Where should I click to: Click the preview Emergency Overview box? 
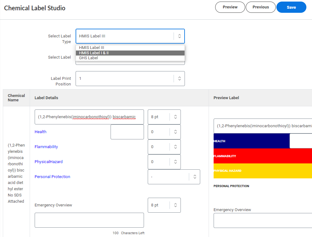click(263, 220)
